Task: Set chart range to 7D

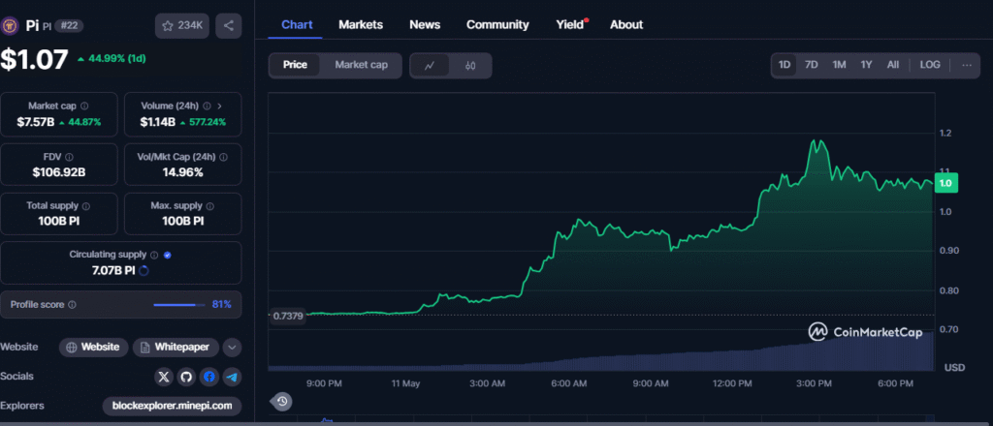Action: [812, 65]
